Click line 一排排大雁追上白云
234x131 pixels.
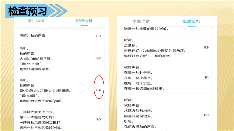click(37, 112)
